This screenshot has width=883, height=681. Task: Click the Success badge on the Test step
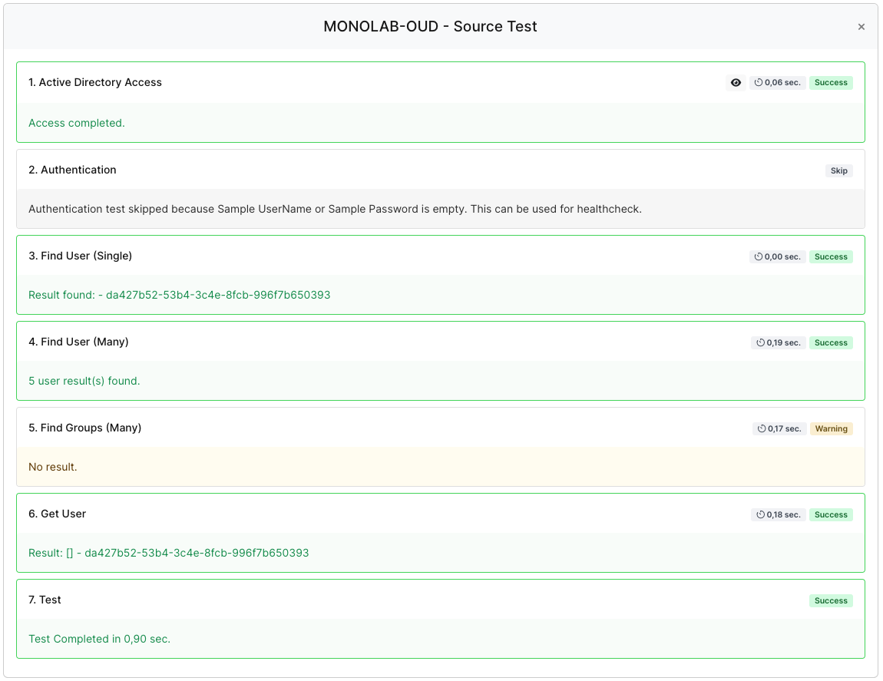pos(831,601)
